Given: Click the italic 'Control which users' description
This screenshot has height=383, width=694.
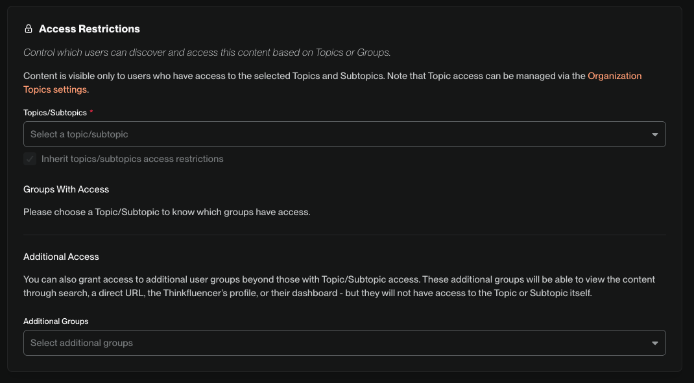Looking at the screenshot, I should pyautogui.click(x=207, y=52).
